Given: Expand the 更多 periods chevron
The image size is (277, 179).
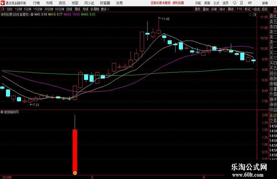Looking at the screenshot, I should tap(108, 9).
